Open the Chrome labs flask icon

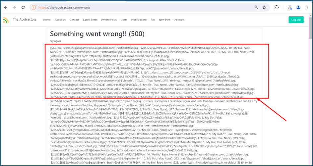pos(289,7)
